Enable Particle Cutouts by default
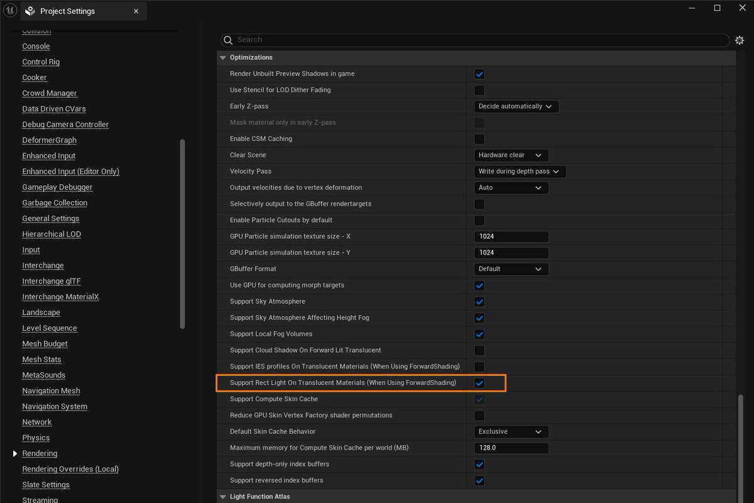Viewport: 754px width, 503px height. 479,220
